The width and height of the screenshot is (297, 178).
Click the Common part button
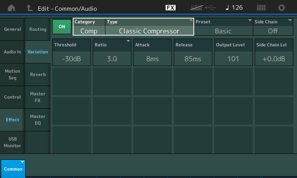click(13, 169)
